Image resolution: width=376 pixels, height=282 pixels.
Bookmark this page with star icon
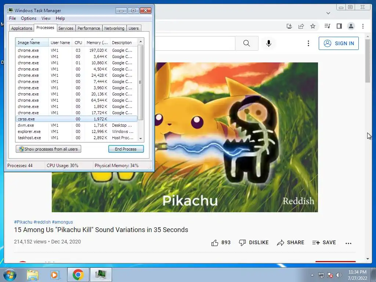tap(313, 26)
